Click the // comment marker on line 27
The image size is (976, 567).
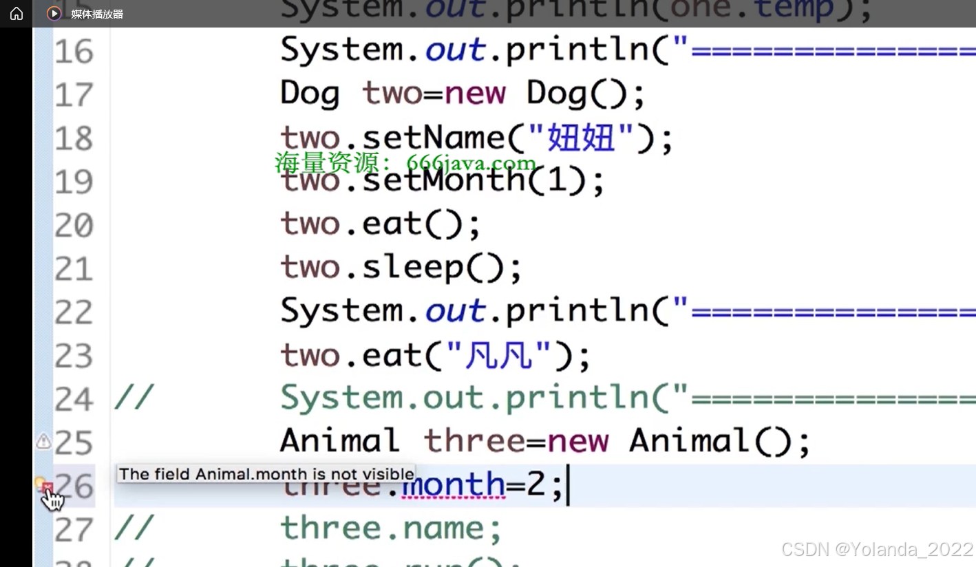coord(134,528)
